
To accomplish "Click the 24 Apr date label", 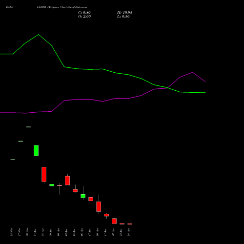I will [128, 232].
